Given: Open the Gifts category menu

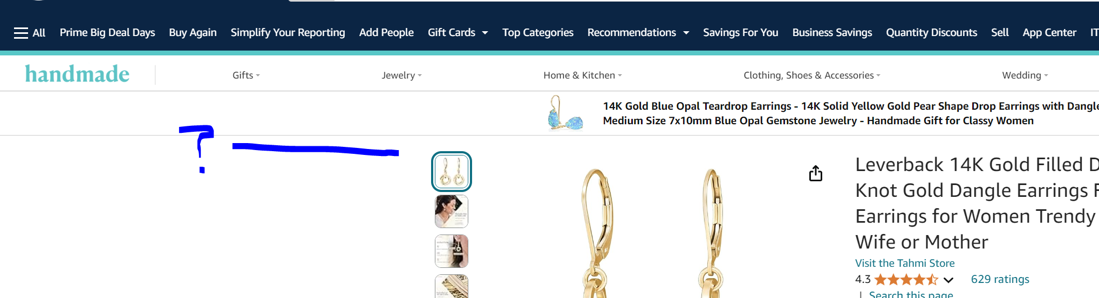Looking at the screenshot, I should [246, 75].
